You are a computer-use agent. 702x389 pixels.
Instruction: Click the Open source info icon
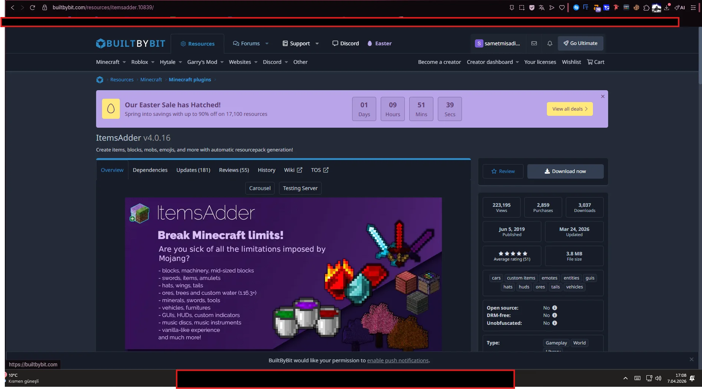(555, 308)
